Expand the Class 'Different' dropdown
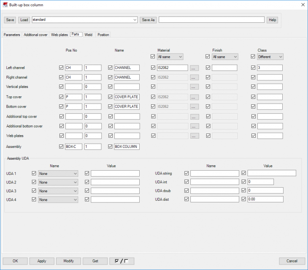308x270 pixels. pos(270,57)
